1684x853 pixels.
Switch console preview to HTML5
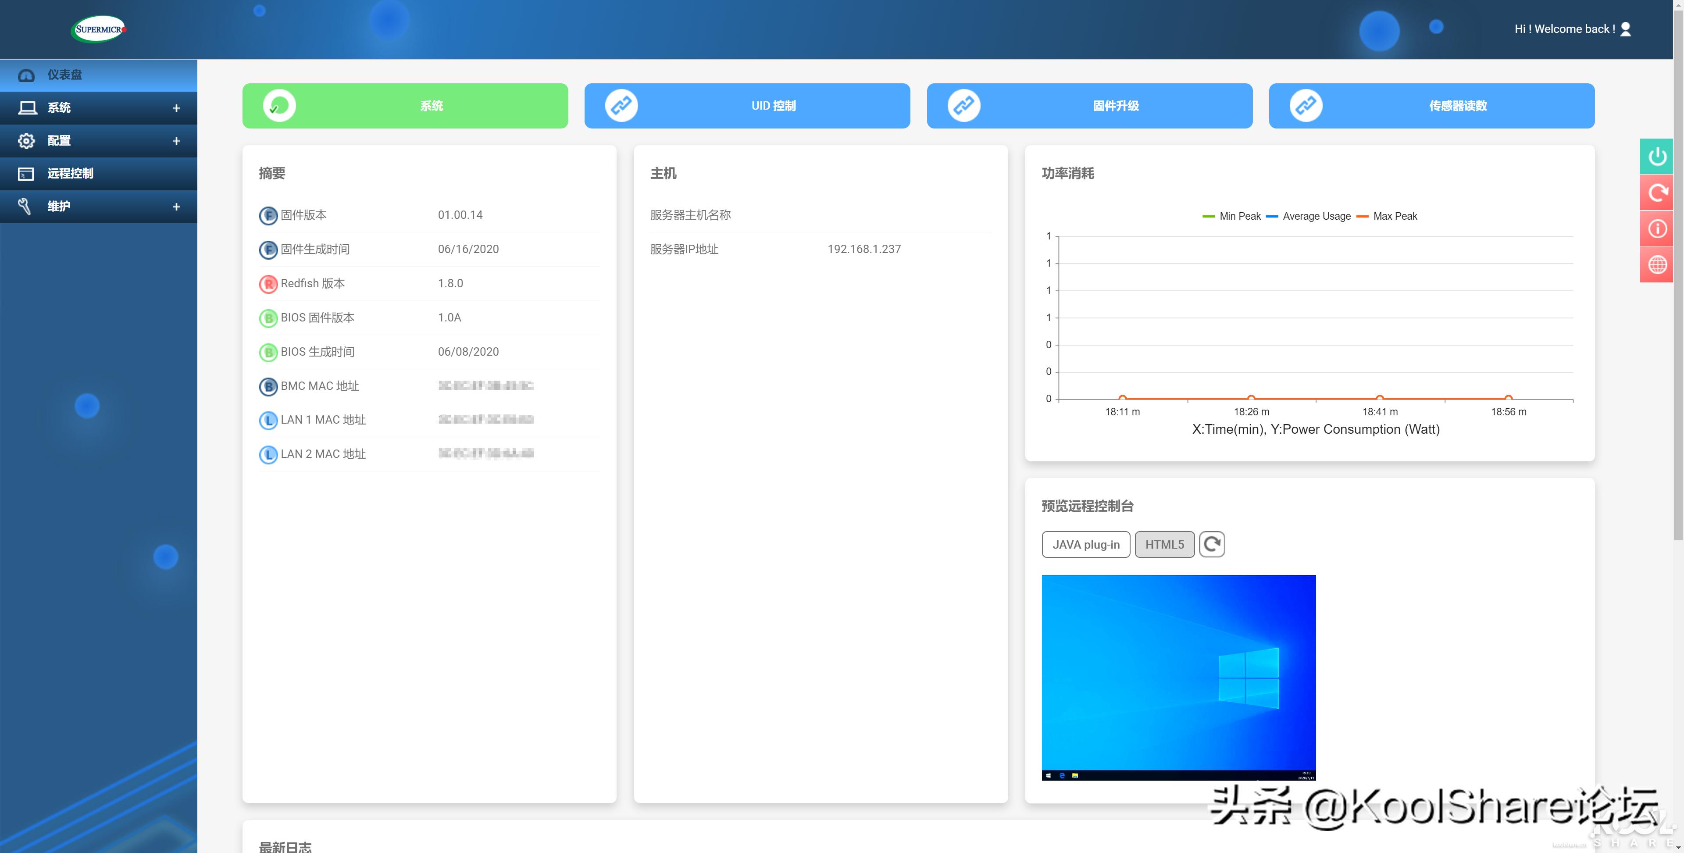1164,544
